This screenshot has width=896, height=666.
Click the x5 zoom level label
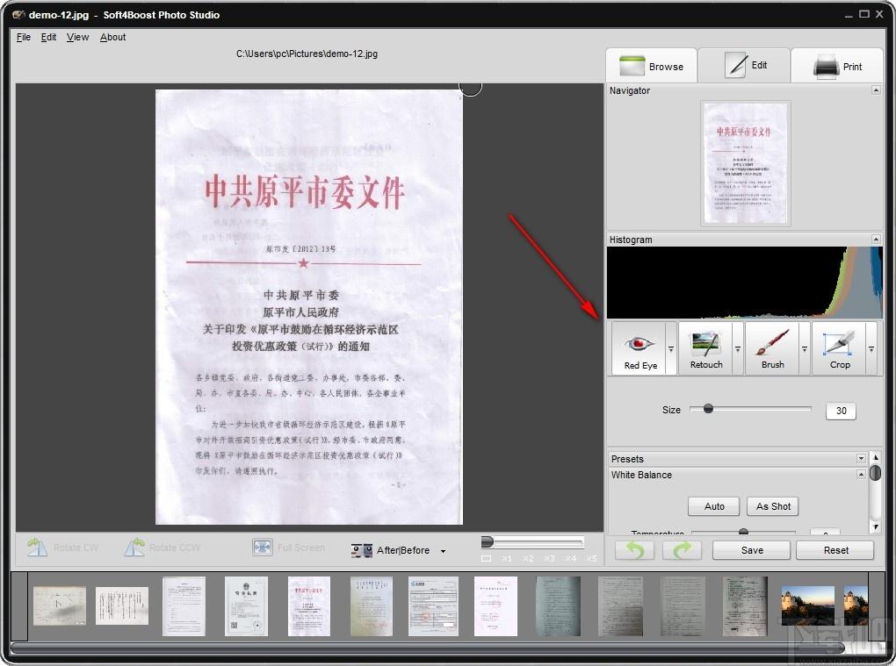(592, 558)
